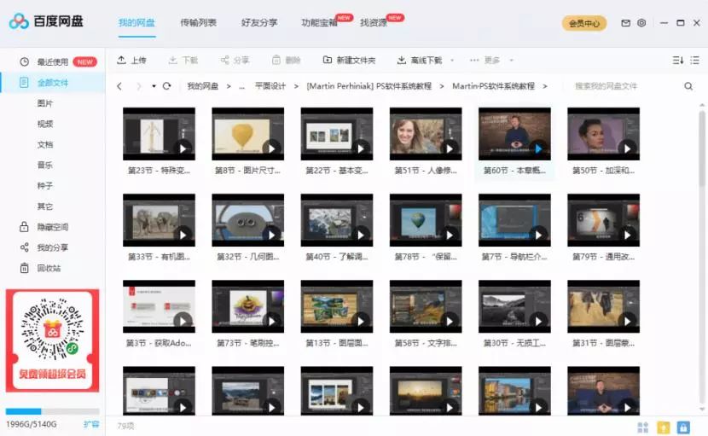The height and width of the screenshot is (436, 708).
Task: Play the 第60节 video via its play icon
Action: click(537, 148)
